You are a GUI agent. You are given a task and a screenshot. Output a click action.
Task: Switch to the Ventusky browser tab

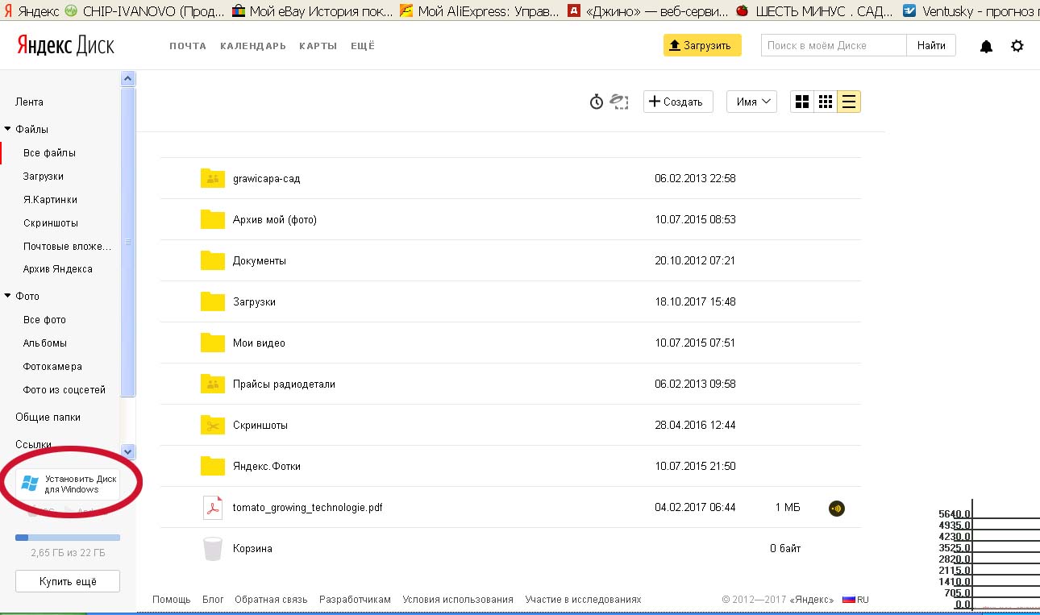click(x=970, y=11)
